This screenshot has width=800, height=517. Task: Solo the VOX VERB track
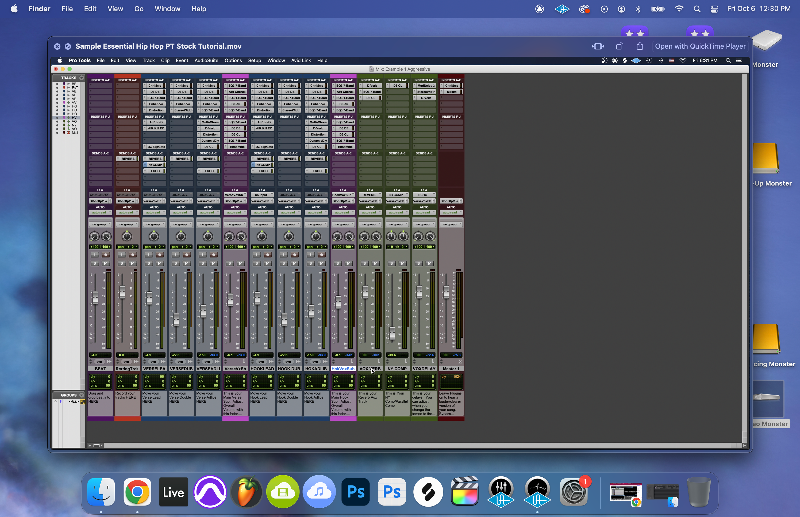click(x=365, y=264)
